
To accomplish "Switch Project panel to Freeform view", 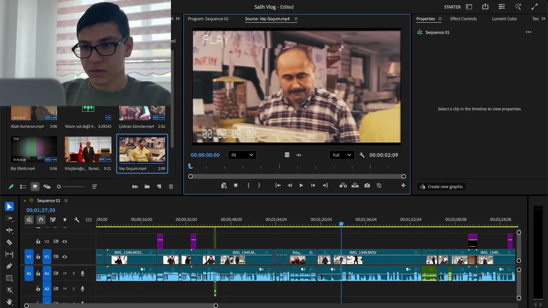I will pos(47,187).
